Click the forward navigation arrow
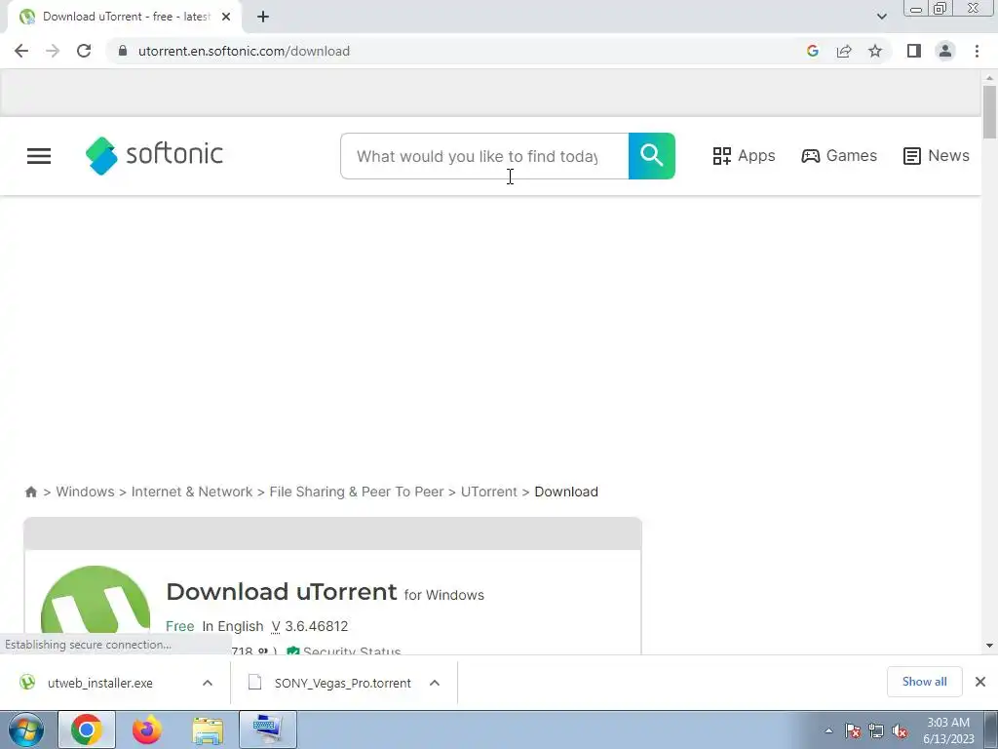 tap(53, 51)
